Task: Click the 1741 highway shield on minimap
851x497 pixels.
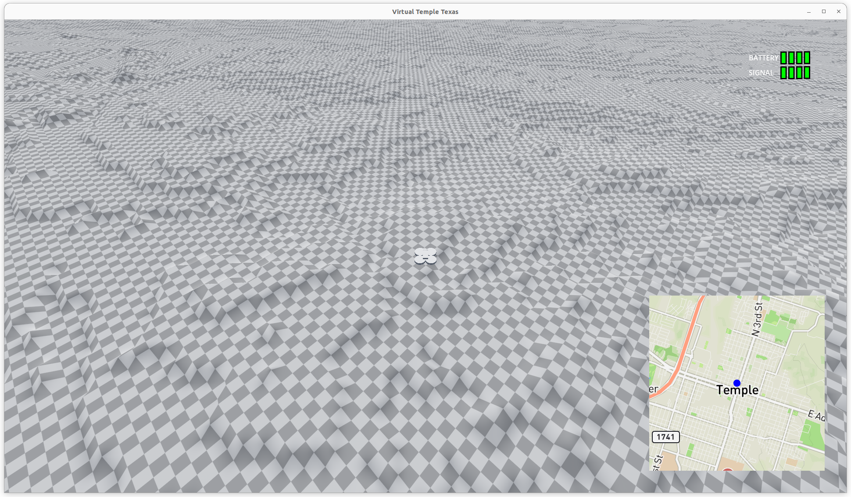Action: 665,437
